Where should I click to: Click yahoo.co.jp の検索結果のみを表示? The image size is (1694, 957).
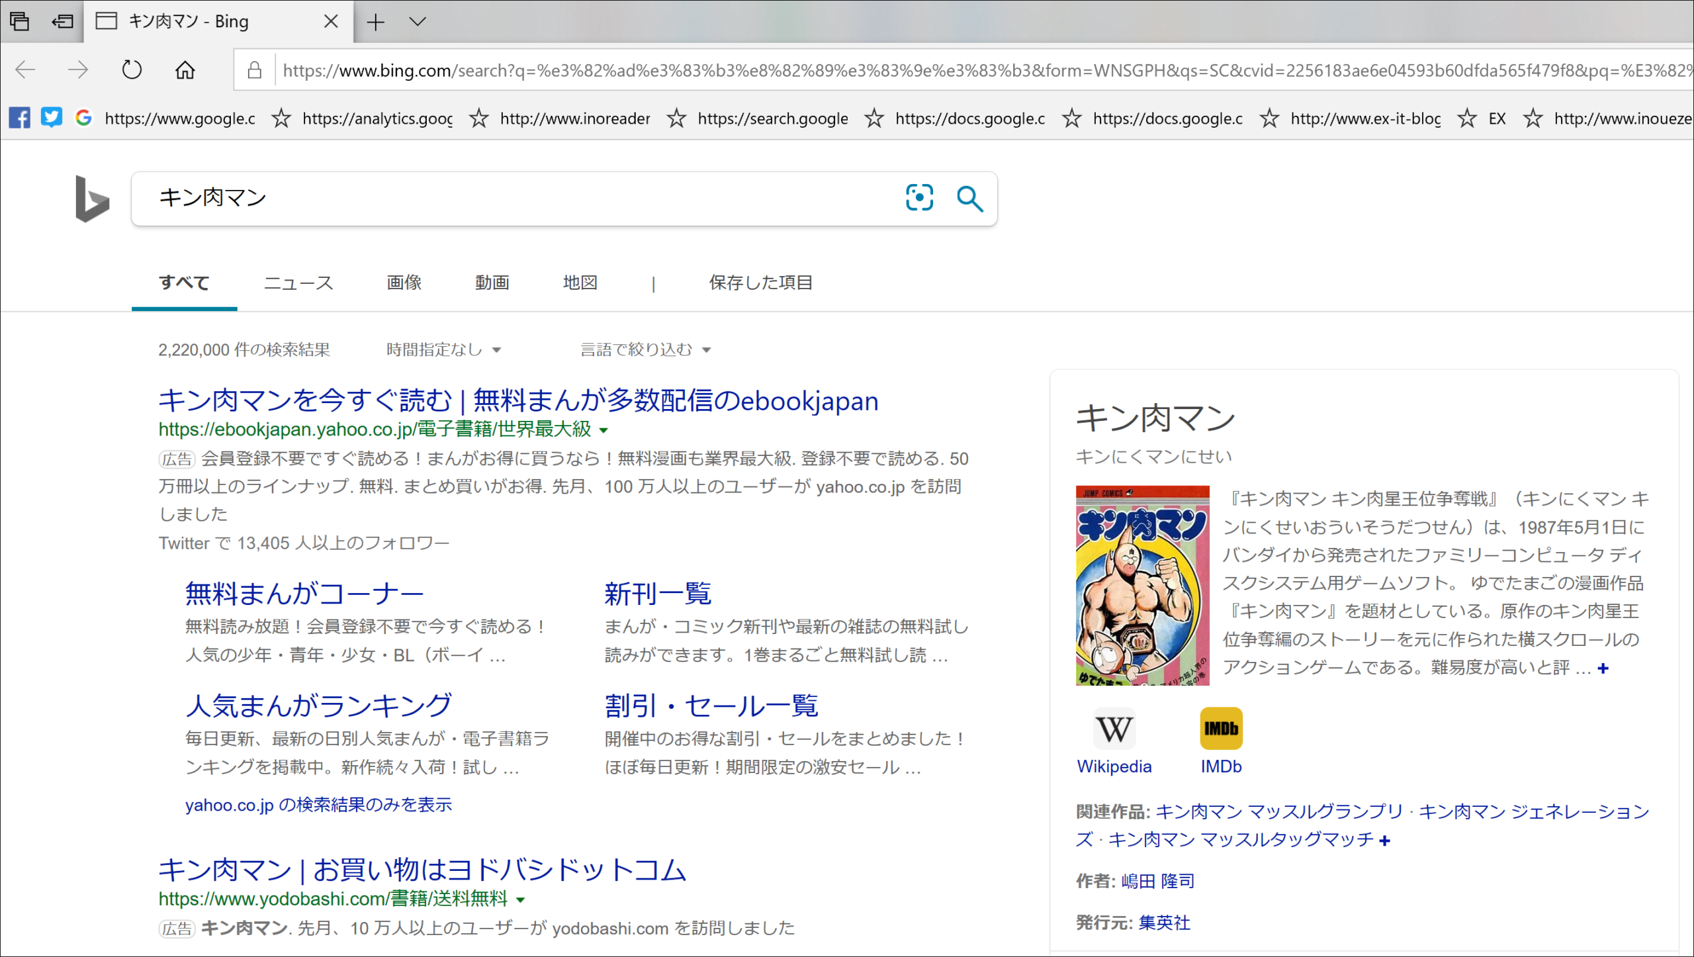[x=318, y=805]
